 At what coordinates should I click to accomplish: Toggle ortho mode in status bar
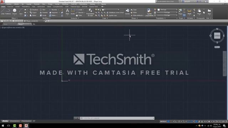point(176,122)
